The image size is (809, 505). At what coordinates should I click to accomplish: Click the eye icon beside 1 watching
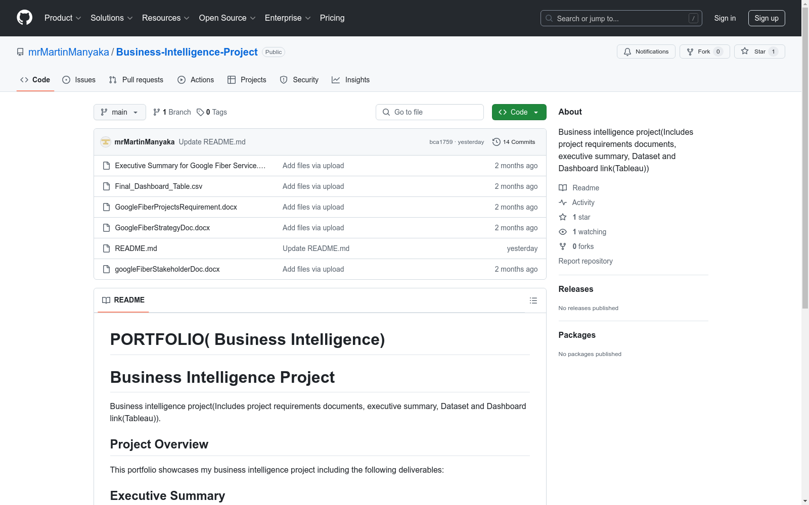coord(563,232)
